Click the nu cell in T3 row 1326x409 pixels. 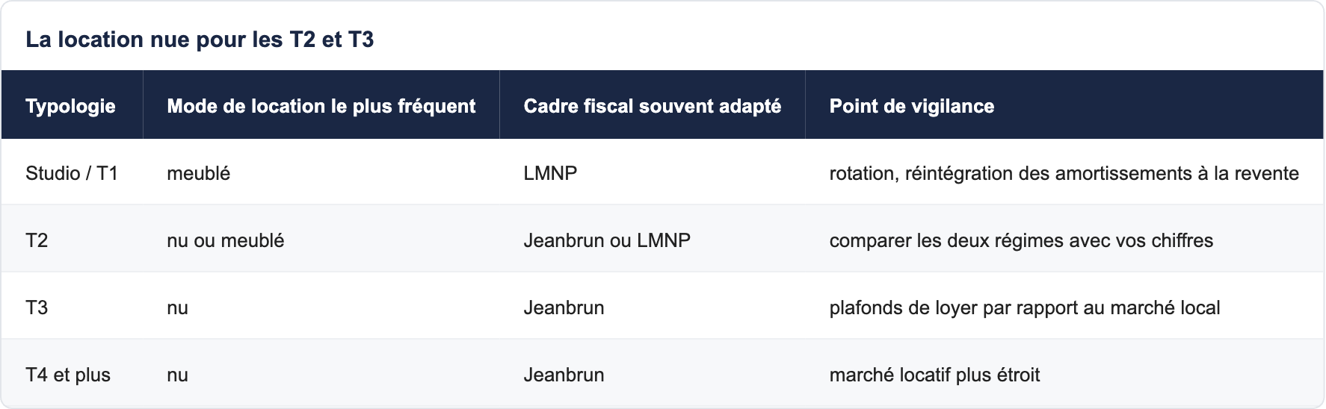pos(177,307)
